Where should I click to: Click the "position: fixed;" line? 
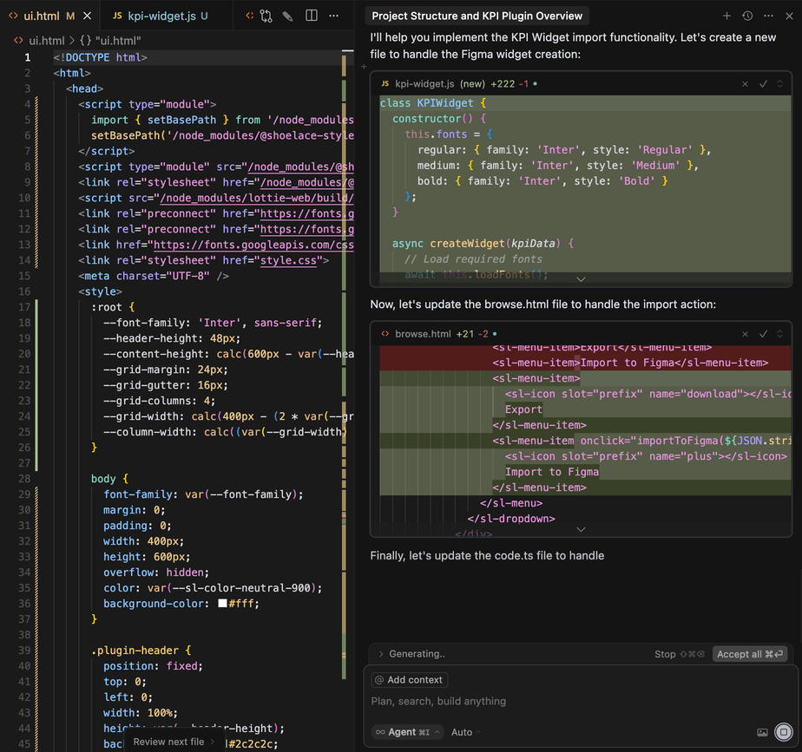(x=153, y=665)
